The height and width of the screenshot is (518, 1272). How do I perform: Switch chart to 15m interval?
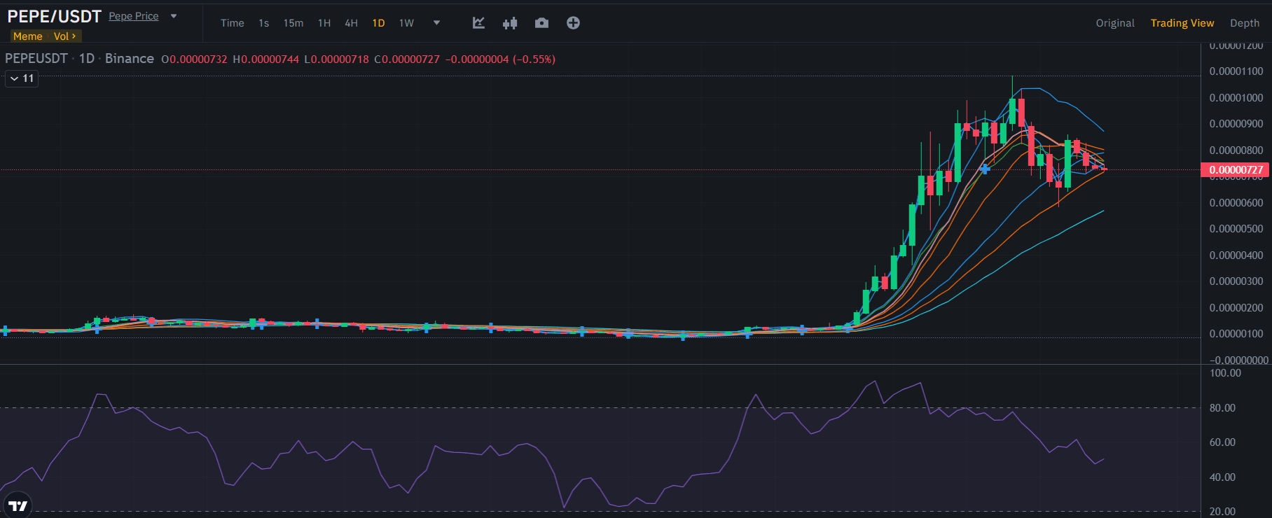293,23
